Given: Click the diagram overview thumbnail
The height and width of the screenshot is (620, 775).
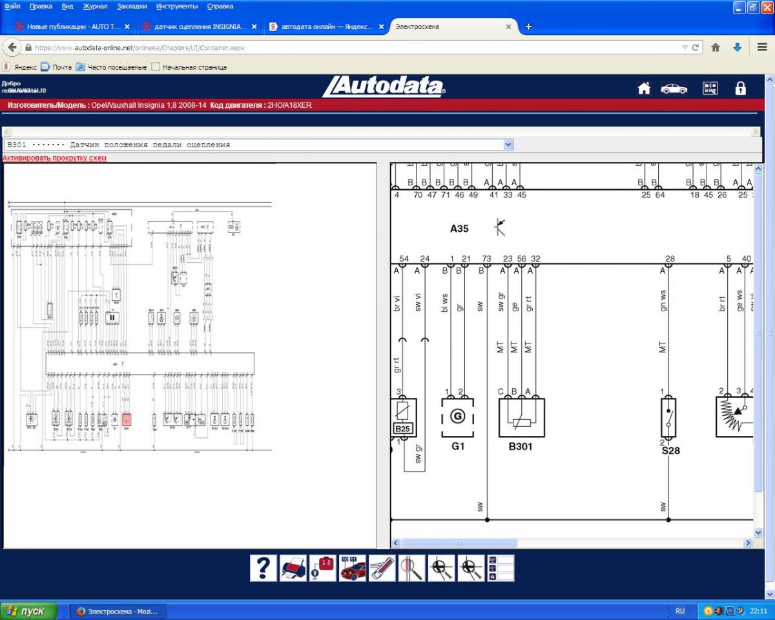Looking at the screenshot, I should point(139,326).
